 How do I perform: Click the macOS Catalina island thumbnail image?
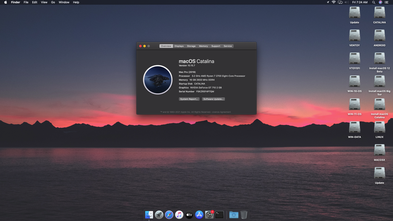tap(158, 79)
